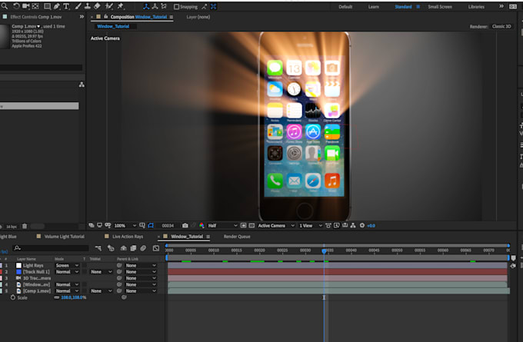Open Show Channel color management icon
This screenshot has width=523, height=342.
coord(202,226)
